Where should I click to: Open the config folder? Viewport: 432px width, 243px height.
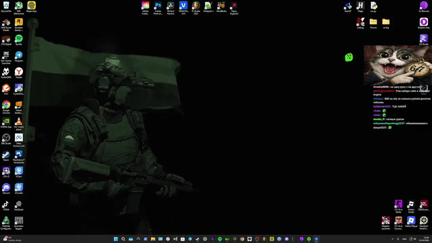point(386,23)
